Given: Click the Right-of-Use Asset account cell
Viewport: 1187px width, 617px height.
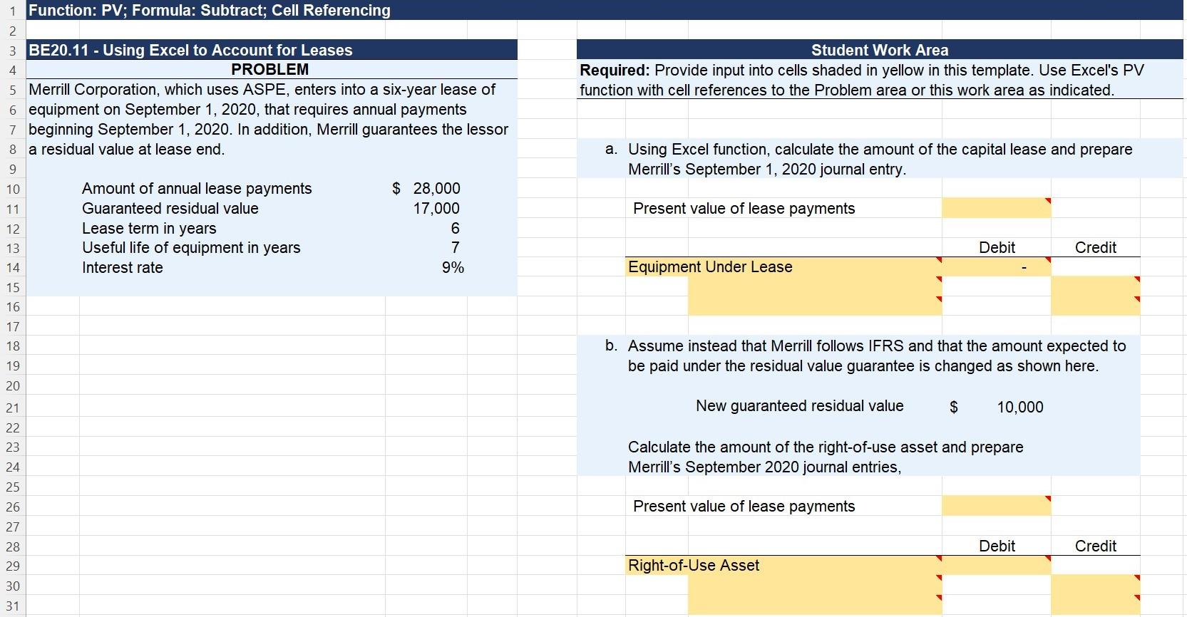Looking at the screenshot, I should 783,565.
